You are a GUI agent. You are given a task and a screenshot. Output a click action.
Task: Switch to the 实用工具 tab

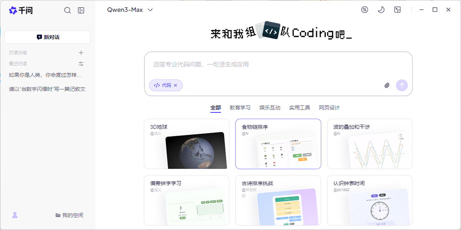(x=300, y=108)
